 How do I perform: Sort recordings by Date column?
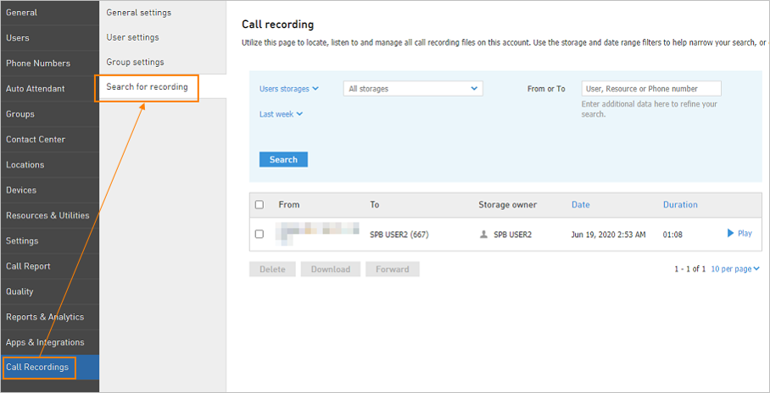[x=580, y=205]
